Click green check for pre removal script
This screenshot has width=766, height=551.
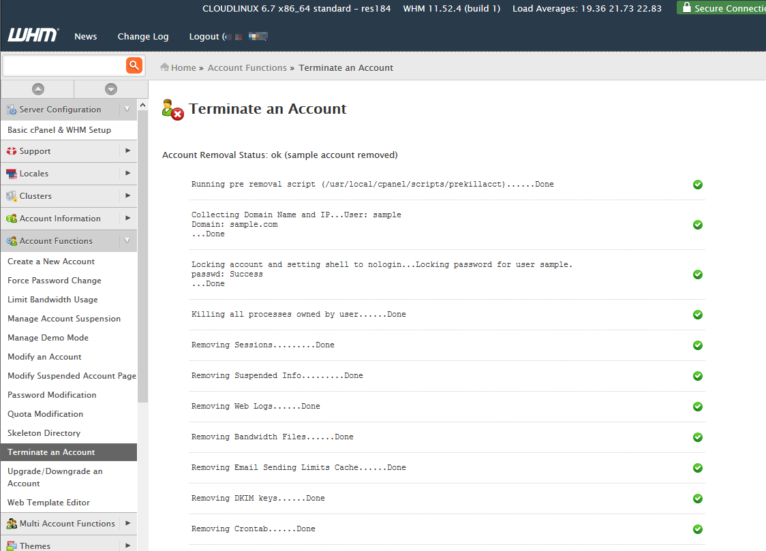tap(698, 185)
